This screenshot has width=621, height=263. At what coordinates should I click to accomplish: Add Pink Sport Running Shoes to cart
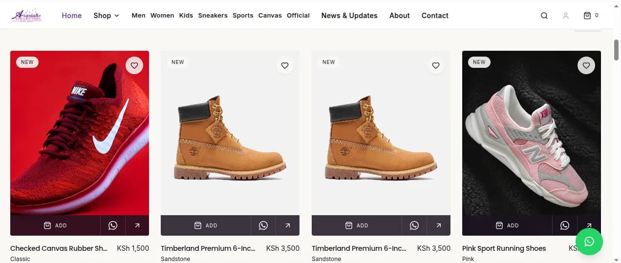[507, 225]
